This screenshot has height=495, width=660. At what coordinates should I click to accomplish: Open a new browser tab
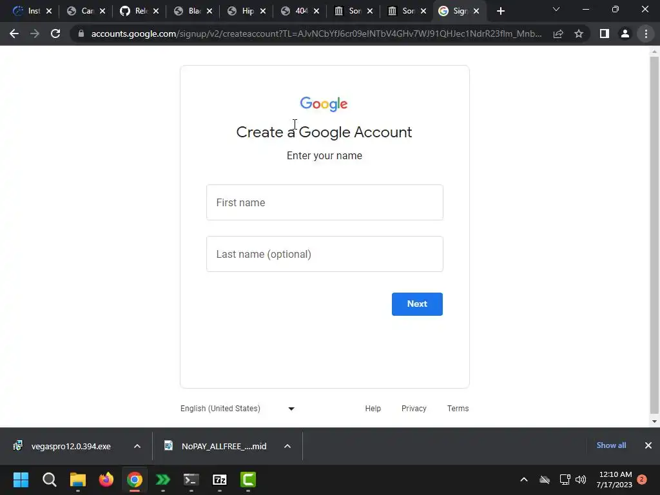click(x=500, y=12)
